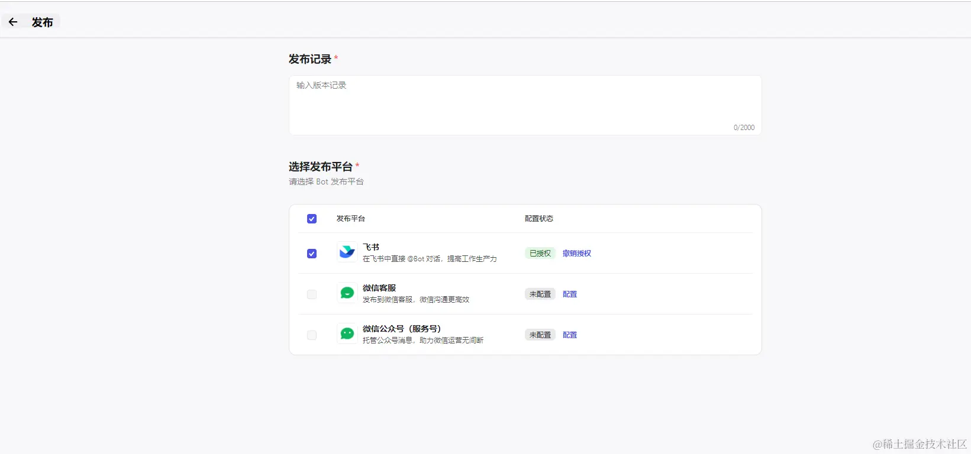The image size is (971, 454).
Task: Click 撤销授权 link for 飞书
Action: coord(577,253)
